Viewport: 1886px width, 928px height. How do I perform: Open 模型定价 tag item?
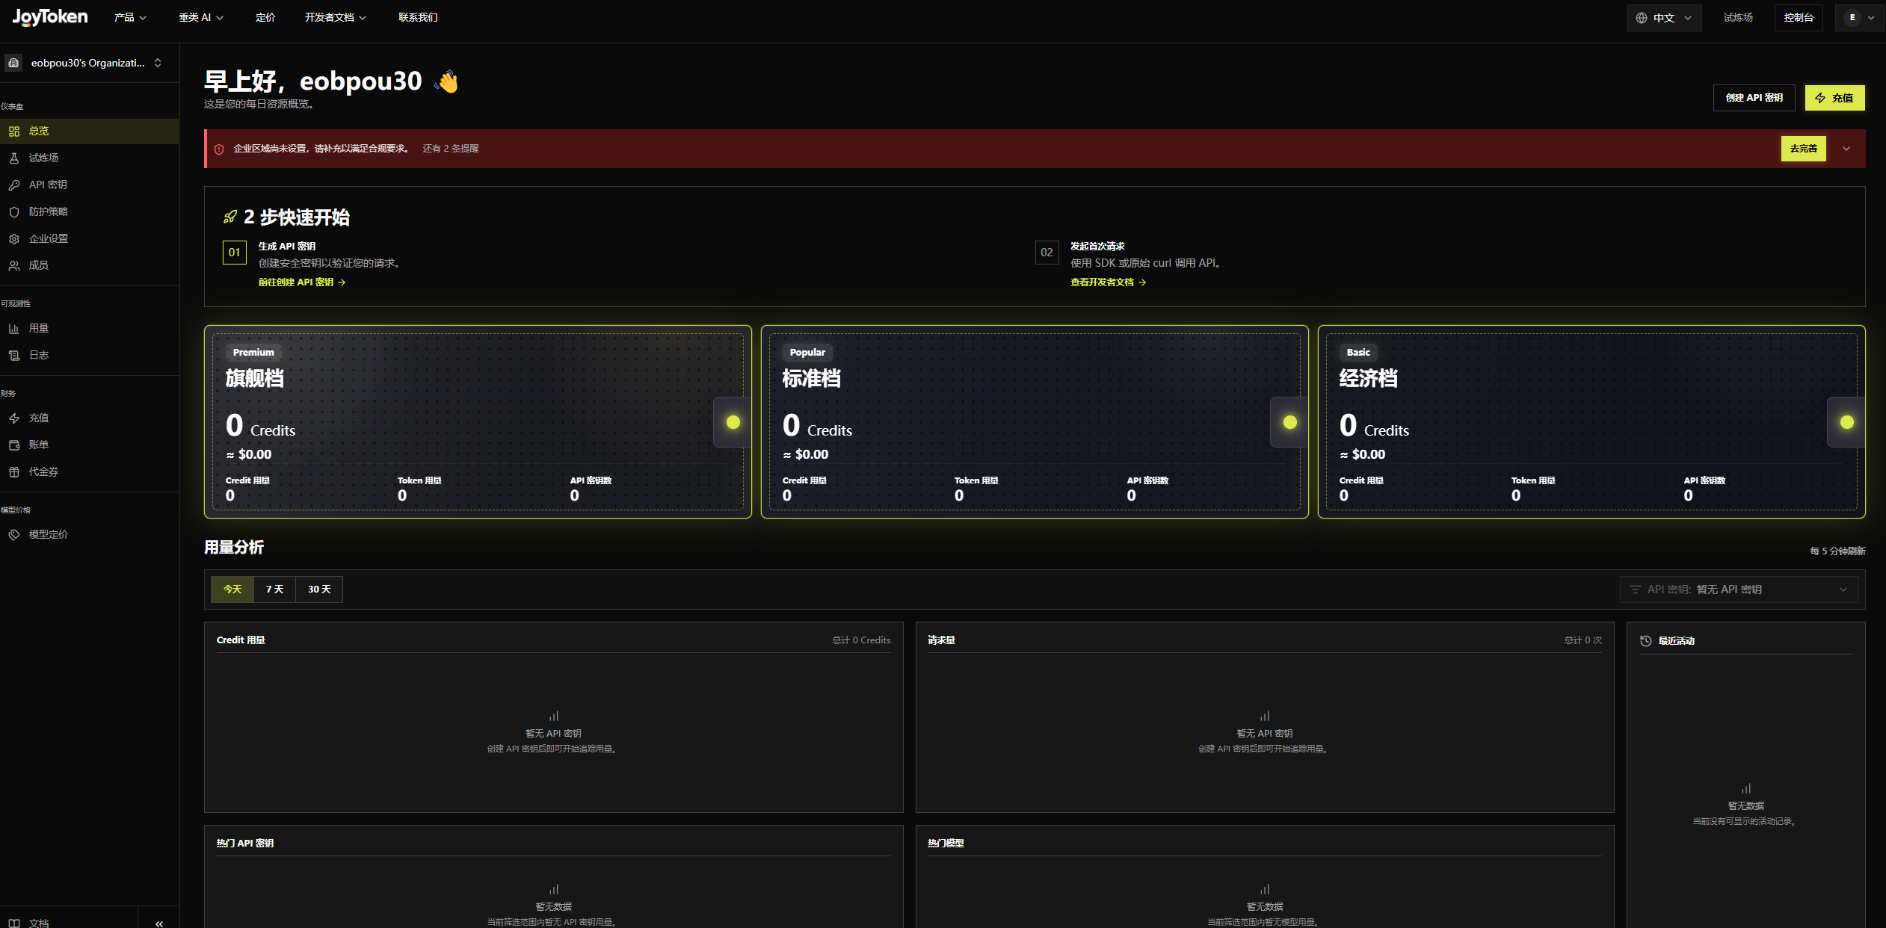89,534
